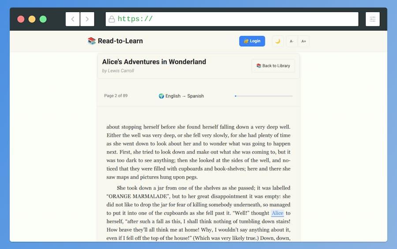Focus the https:// address bar
Viewport: 397px width, 249px height.
pyautogui.click(x=232, y=19)
